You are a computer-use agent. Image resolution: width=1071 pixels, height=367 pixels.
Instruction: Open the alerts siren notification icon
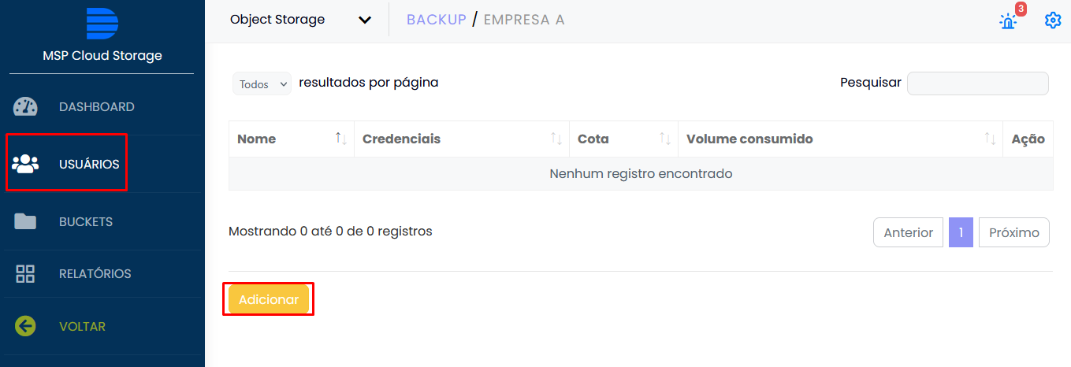(x=1008, y=20)
